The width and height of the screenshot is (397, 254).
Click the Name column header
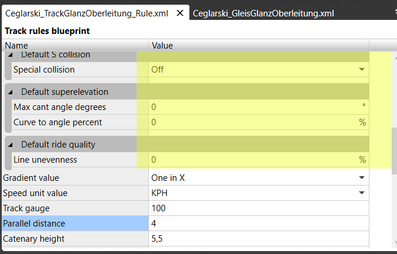[75, 45]
